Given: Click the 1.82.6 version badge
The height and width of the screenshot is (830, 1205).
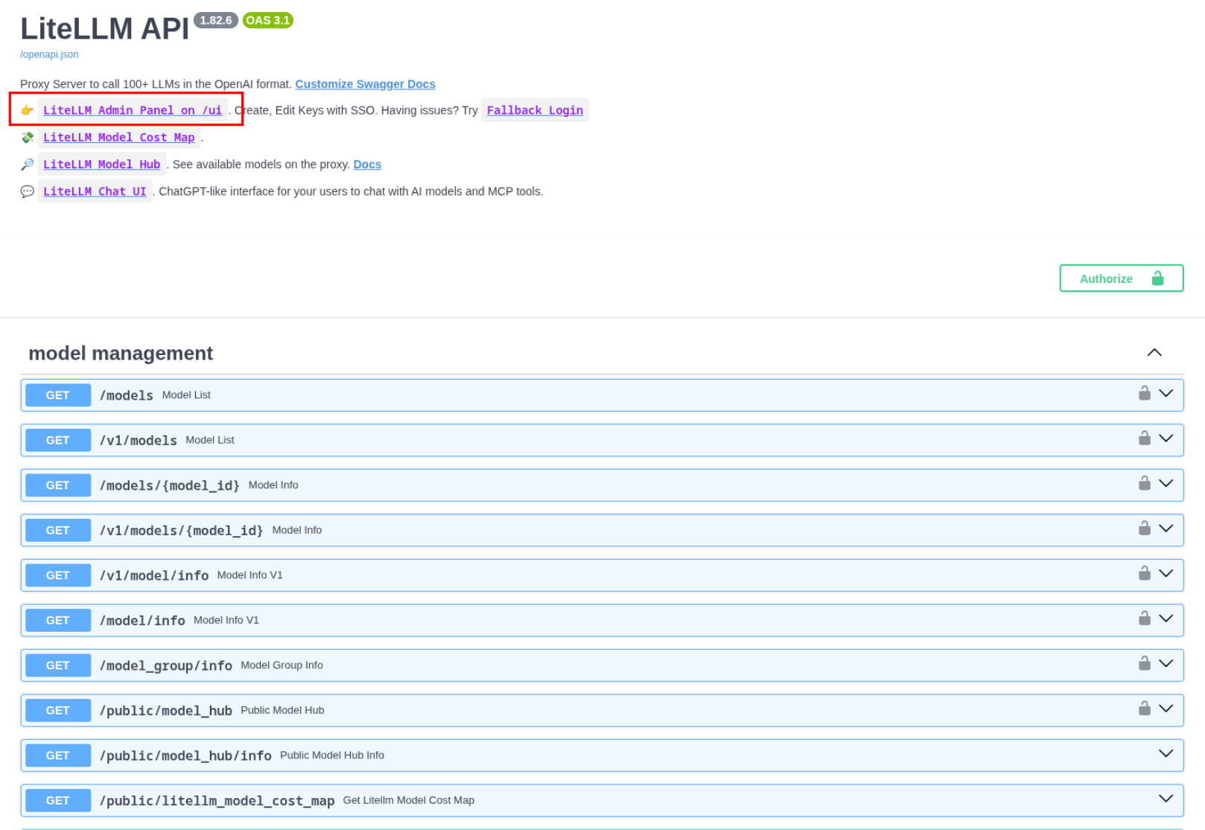Looking at the screenshot, I should pos(216,20).
